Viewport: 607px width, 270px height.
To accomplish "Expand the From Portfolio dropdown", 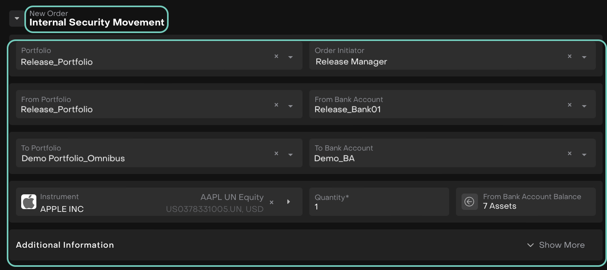I will pos(291,106).
